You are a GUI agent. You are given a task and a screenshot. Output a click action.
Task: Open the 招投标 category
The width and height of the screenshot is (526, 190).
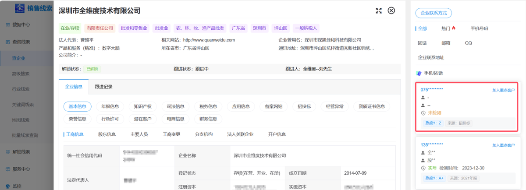tap(304, 106)
